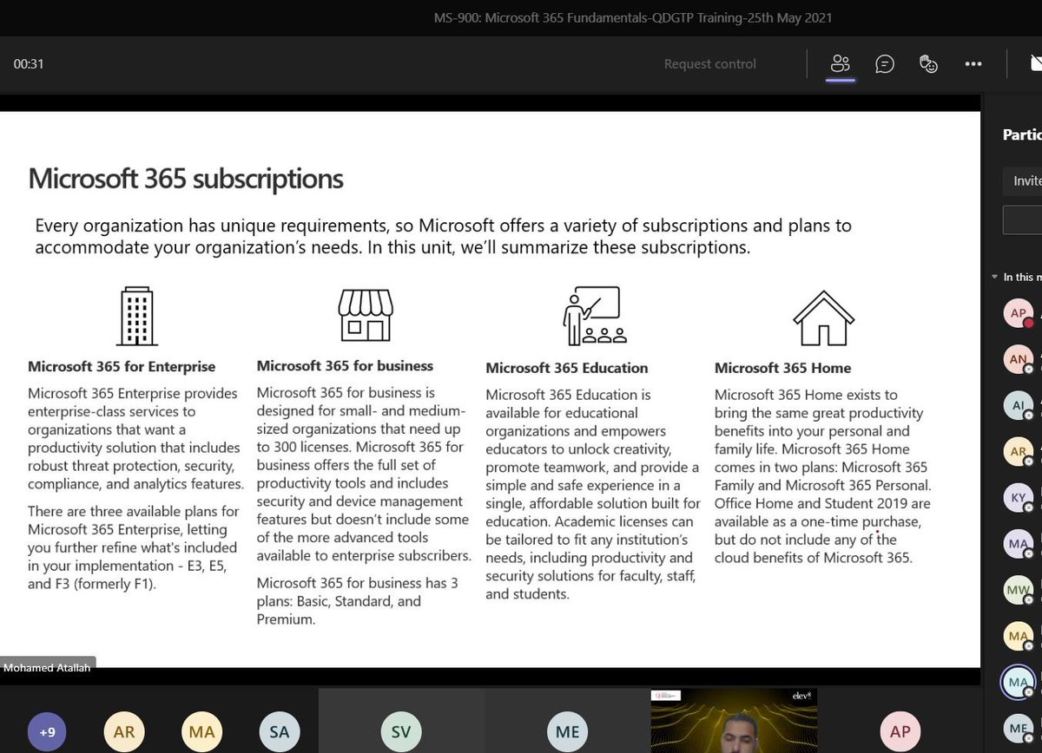
Task: Select the MW participant avatar
Action: click(x=1019, y=591)
